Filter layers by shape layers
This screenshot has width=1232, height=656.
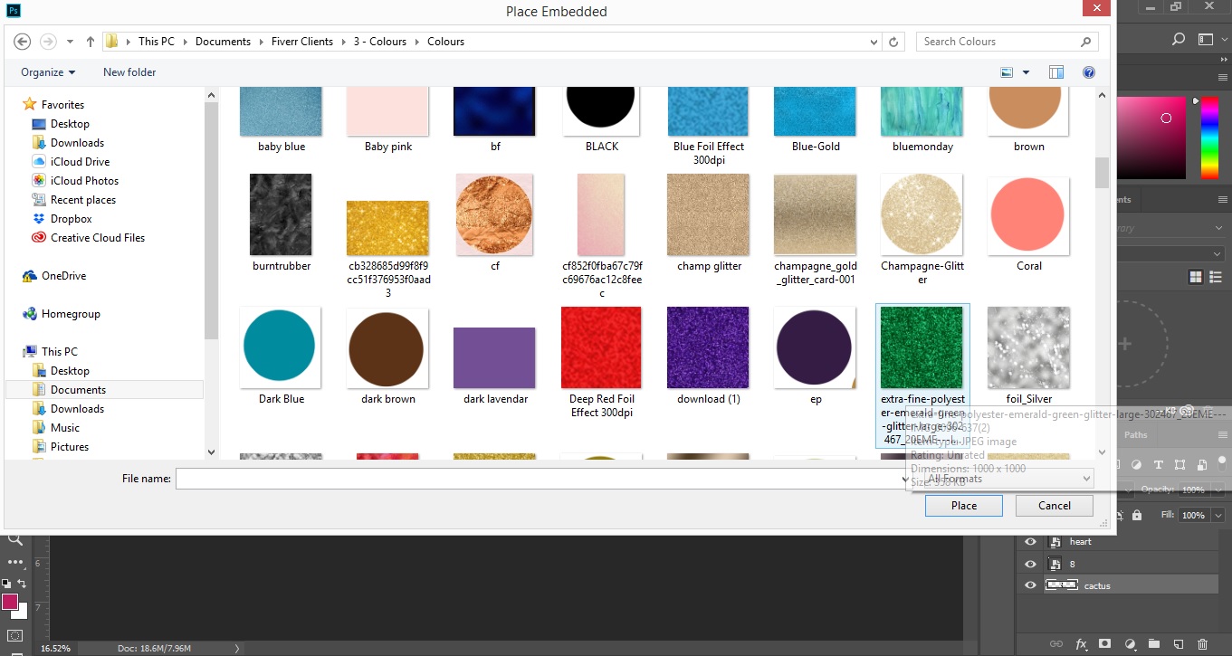point(1179,465)
